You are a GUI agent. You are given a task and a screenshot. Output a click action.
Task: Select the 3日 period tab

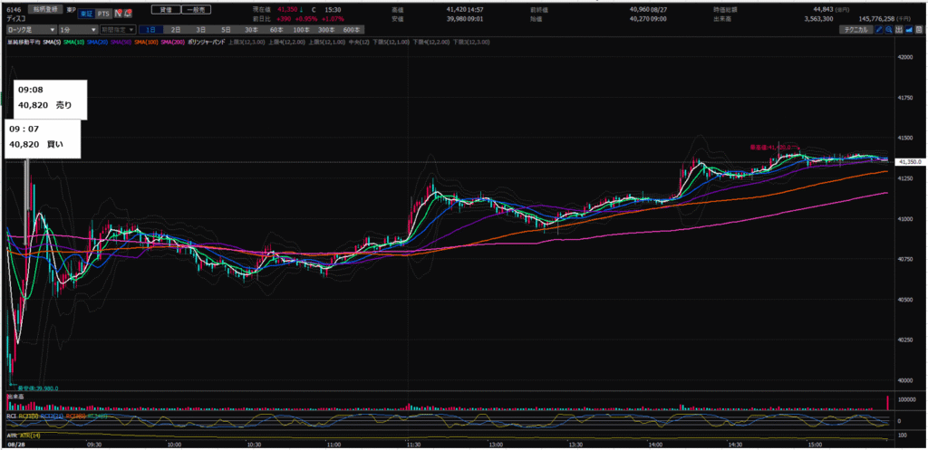pyautogui.click(x=201, y=29)
